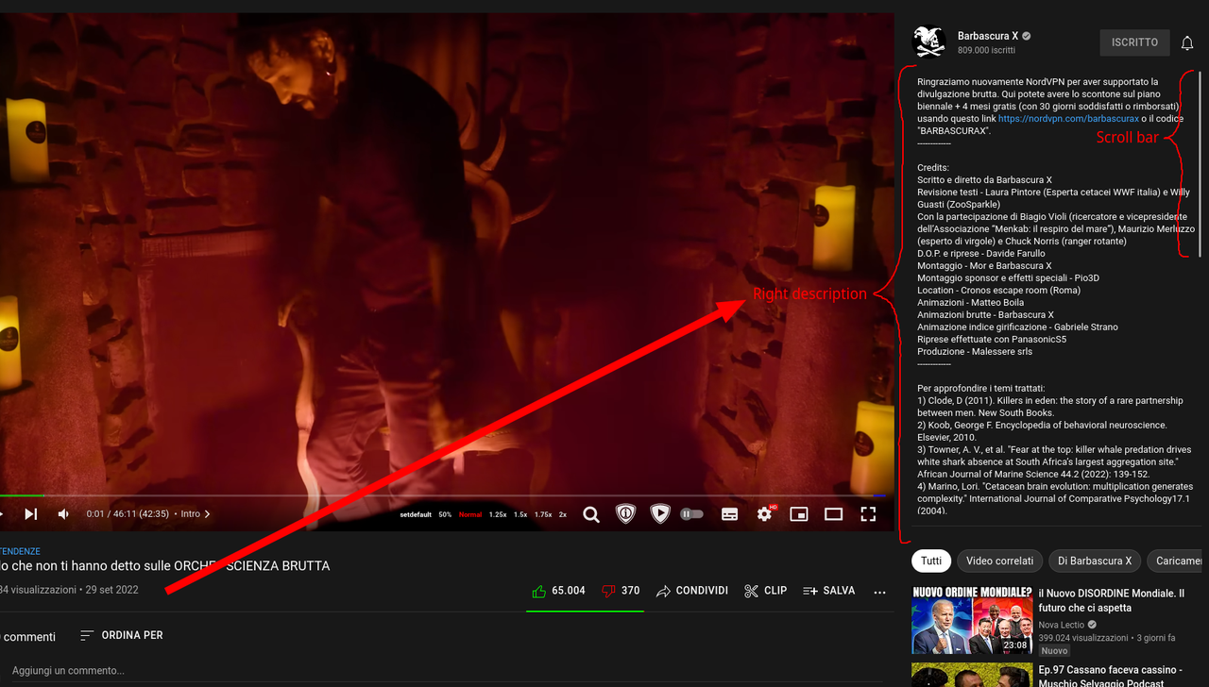Click the 370 dislike count
This screenshot has height=687, width=1209.
click(631, 591)
